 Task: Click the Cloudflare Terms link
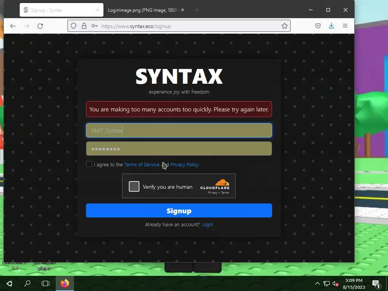(225, 192)
